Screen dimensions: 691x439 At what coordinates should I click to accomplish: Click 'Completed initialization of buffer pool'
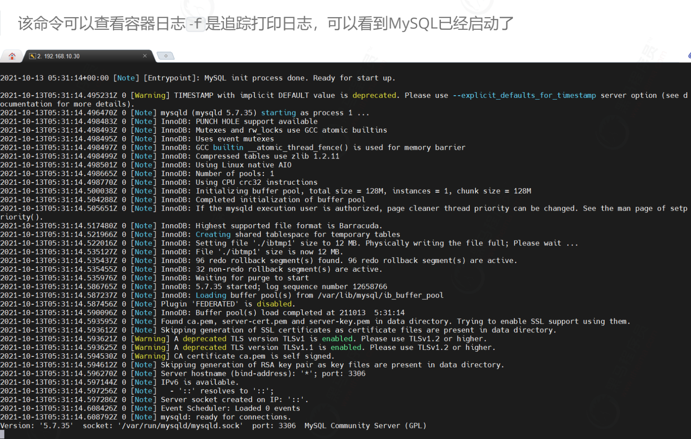[x=280, y=200]
